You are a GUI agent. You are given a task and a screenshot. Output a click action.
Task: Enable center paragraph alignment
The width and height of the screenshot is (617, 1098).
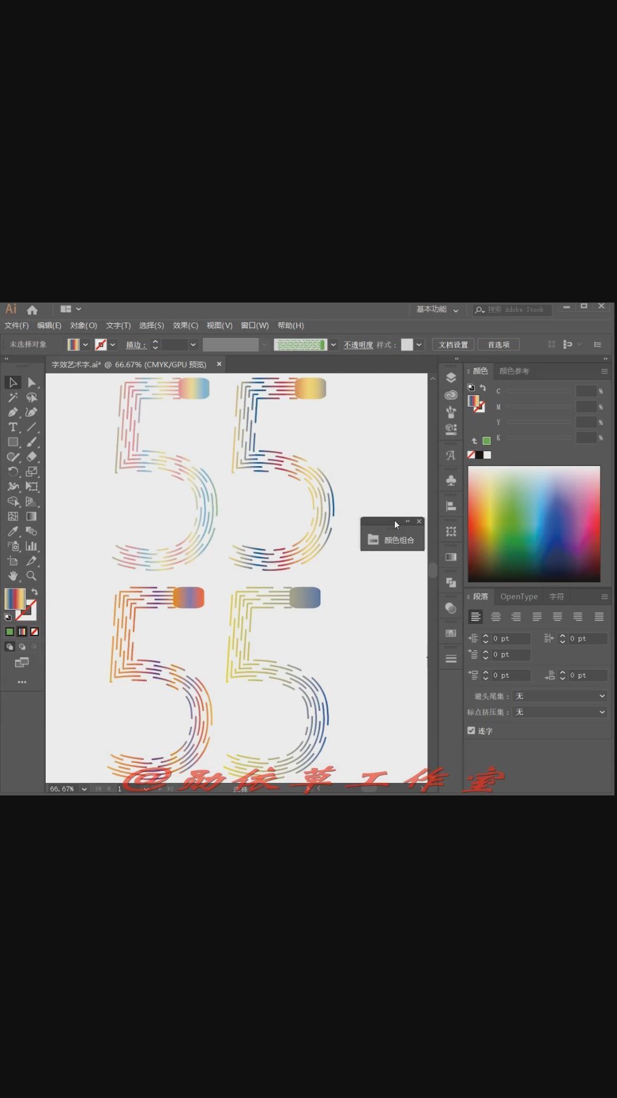496,616
